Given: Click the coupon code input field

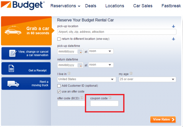Looking at the screenshot, I should point(104,103).
